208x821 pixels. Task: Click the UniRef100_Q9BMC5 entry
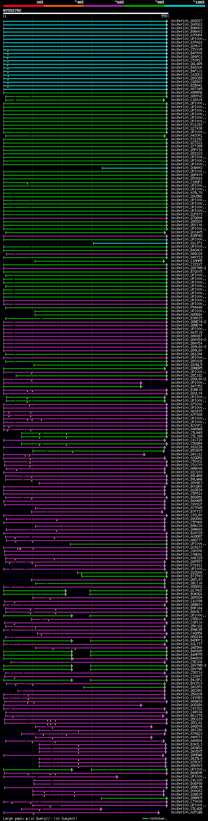187,798
